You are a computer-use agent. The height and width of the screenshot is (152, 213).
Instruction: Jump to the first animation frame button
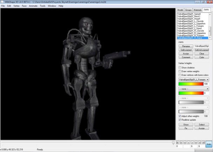tap(178, 143)
